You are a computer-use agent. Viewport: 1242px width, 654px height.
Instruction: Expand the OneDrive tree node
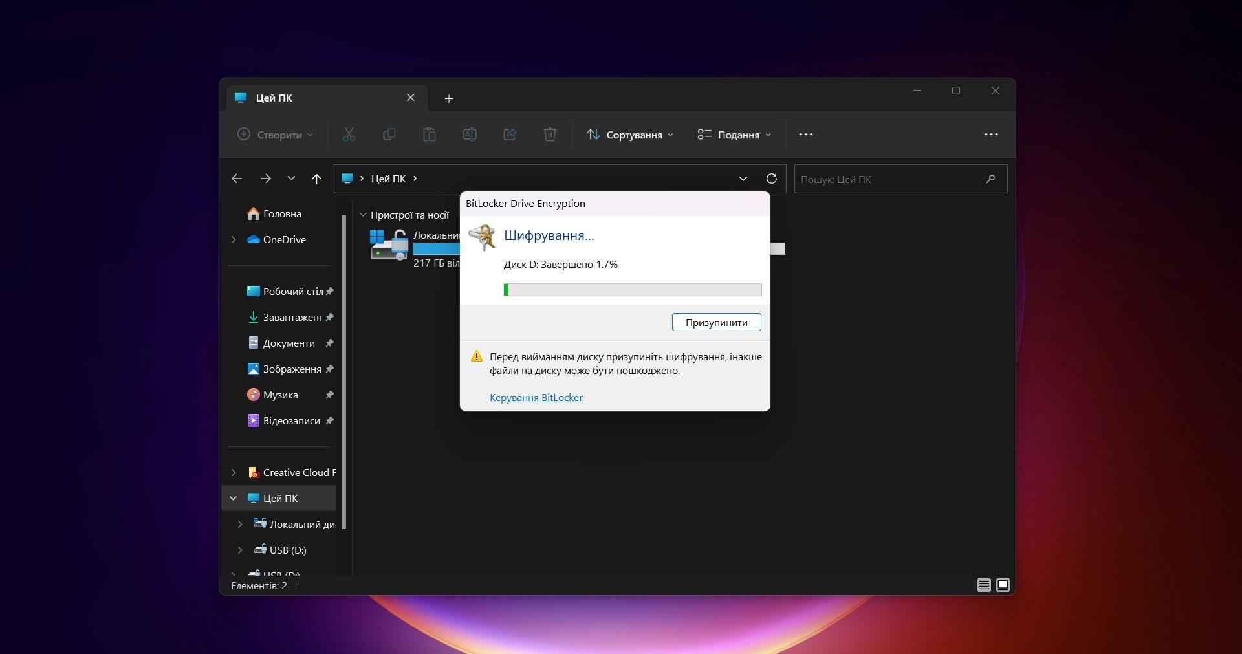(x=234, y=239)
